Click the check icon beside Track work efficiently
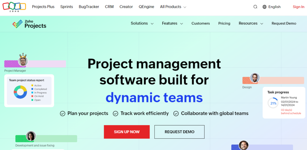The image size is (307, 150). coord(115,114)
